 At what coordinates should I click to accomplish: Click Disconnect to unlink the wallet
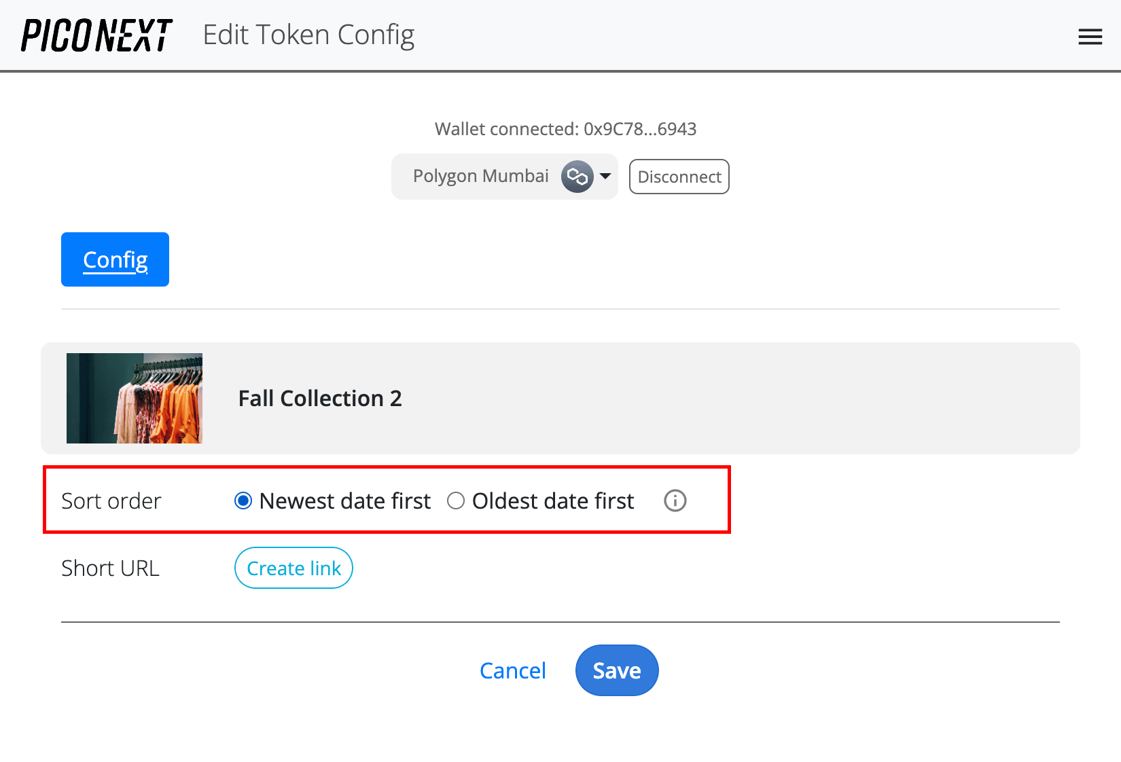click(x=679, y=177)
